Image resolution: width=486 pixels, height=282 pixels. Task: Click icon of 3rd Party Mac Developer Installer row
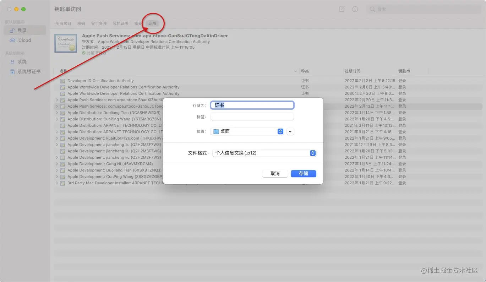[x=62, y=183]
